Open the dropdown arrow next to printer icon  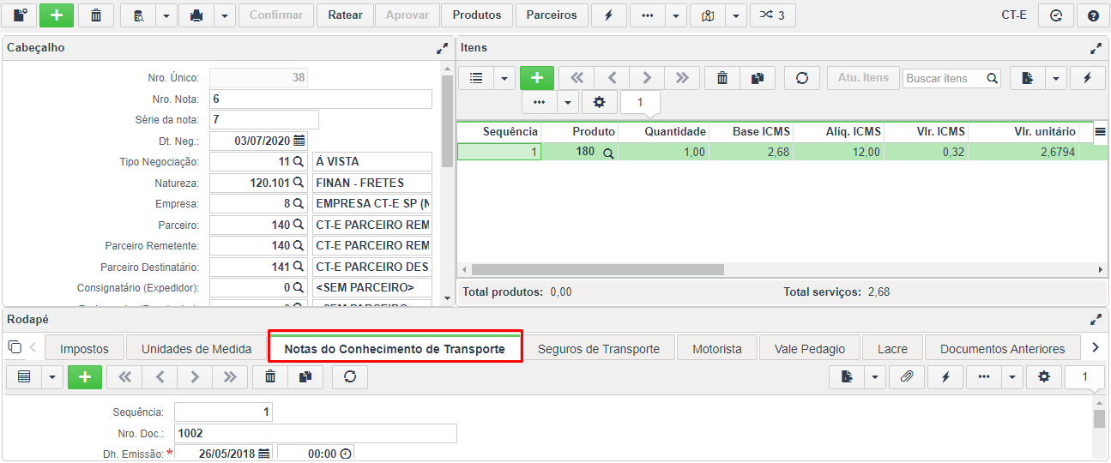224,15
